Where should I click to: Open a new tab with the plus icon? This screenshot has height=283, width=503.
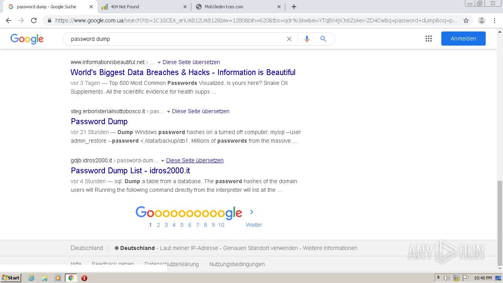pos(294,7)
